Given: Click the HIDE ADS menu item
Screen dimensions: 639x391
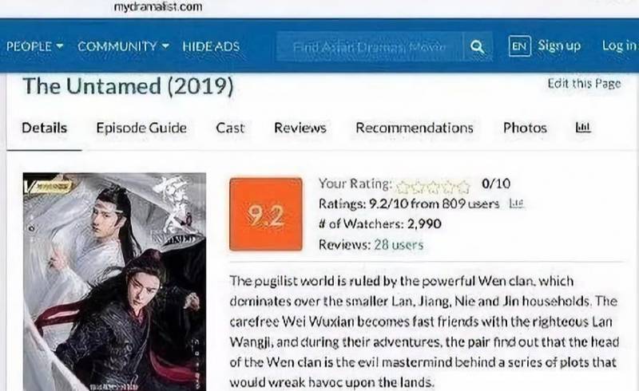Looking at the screenshot, I should tap(211, 46).
